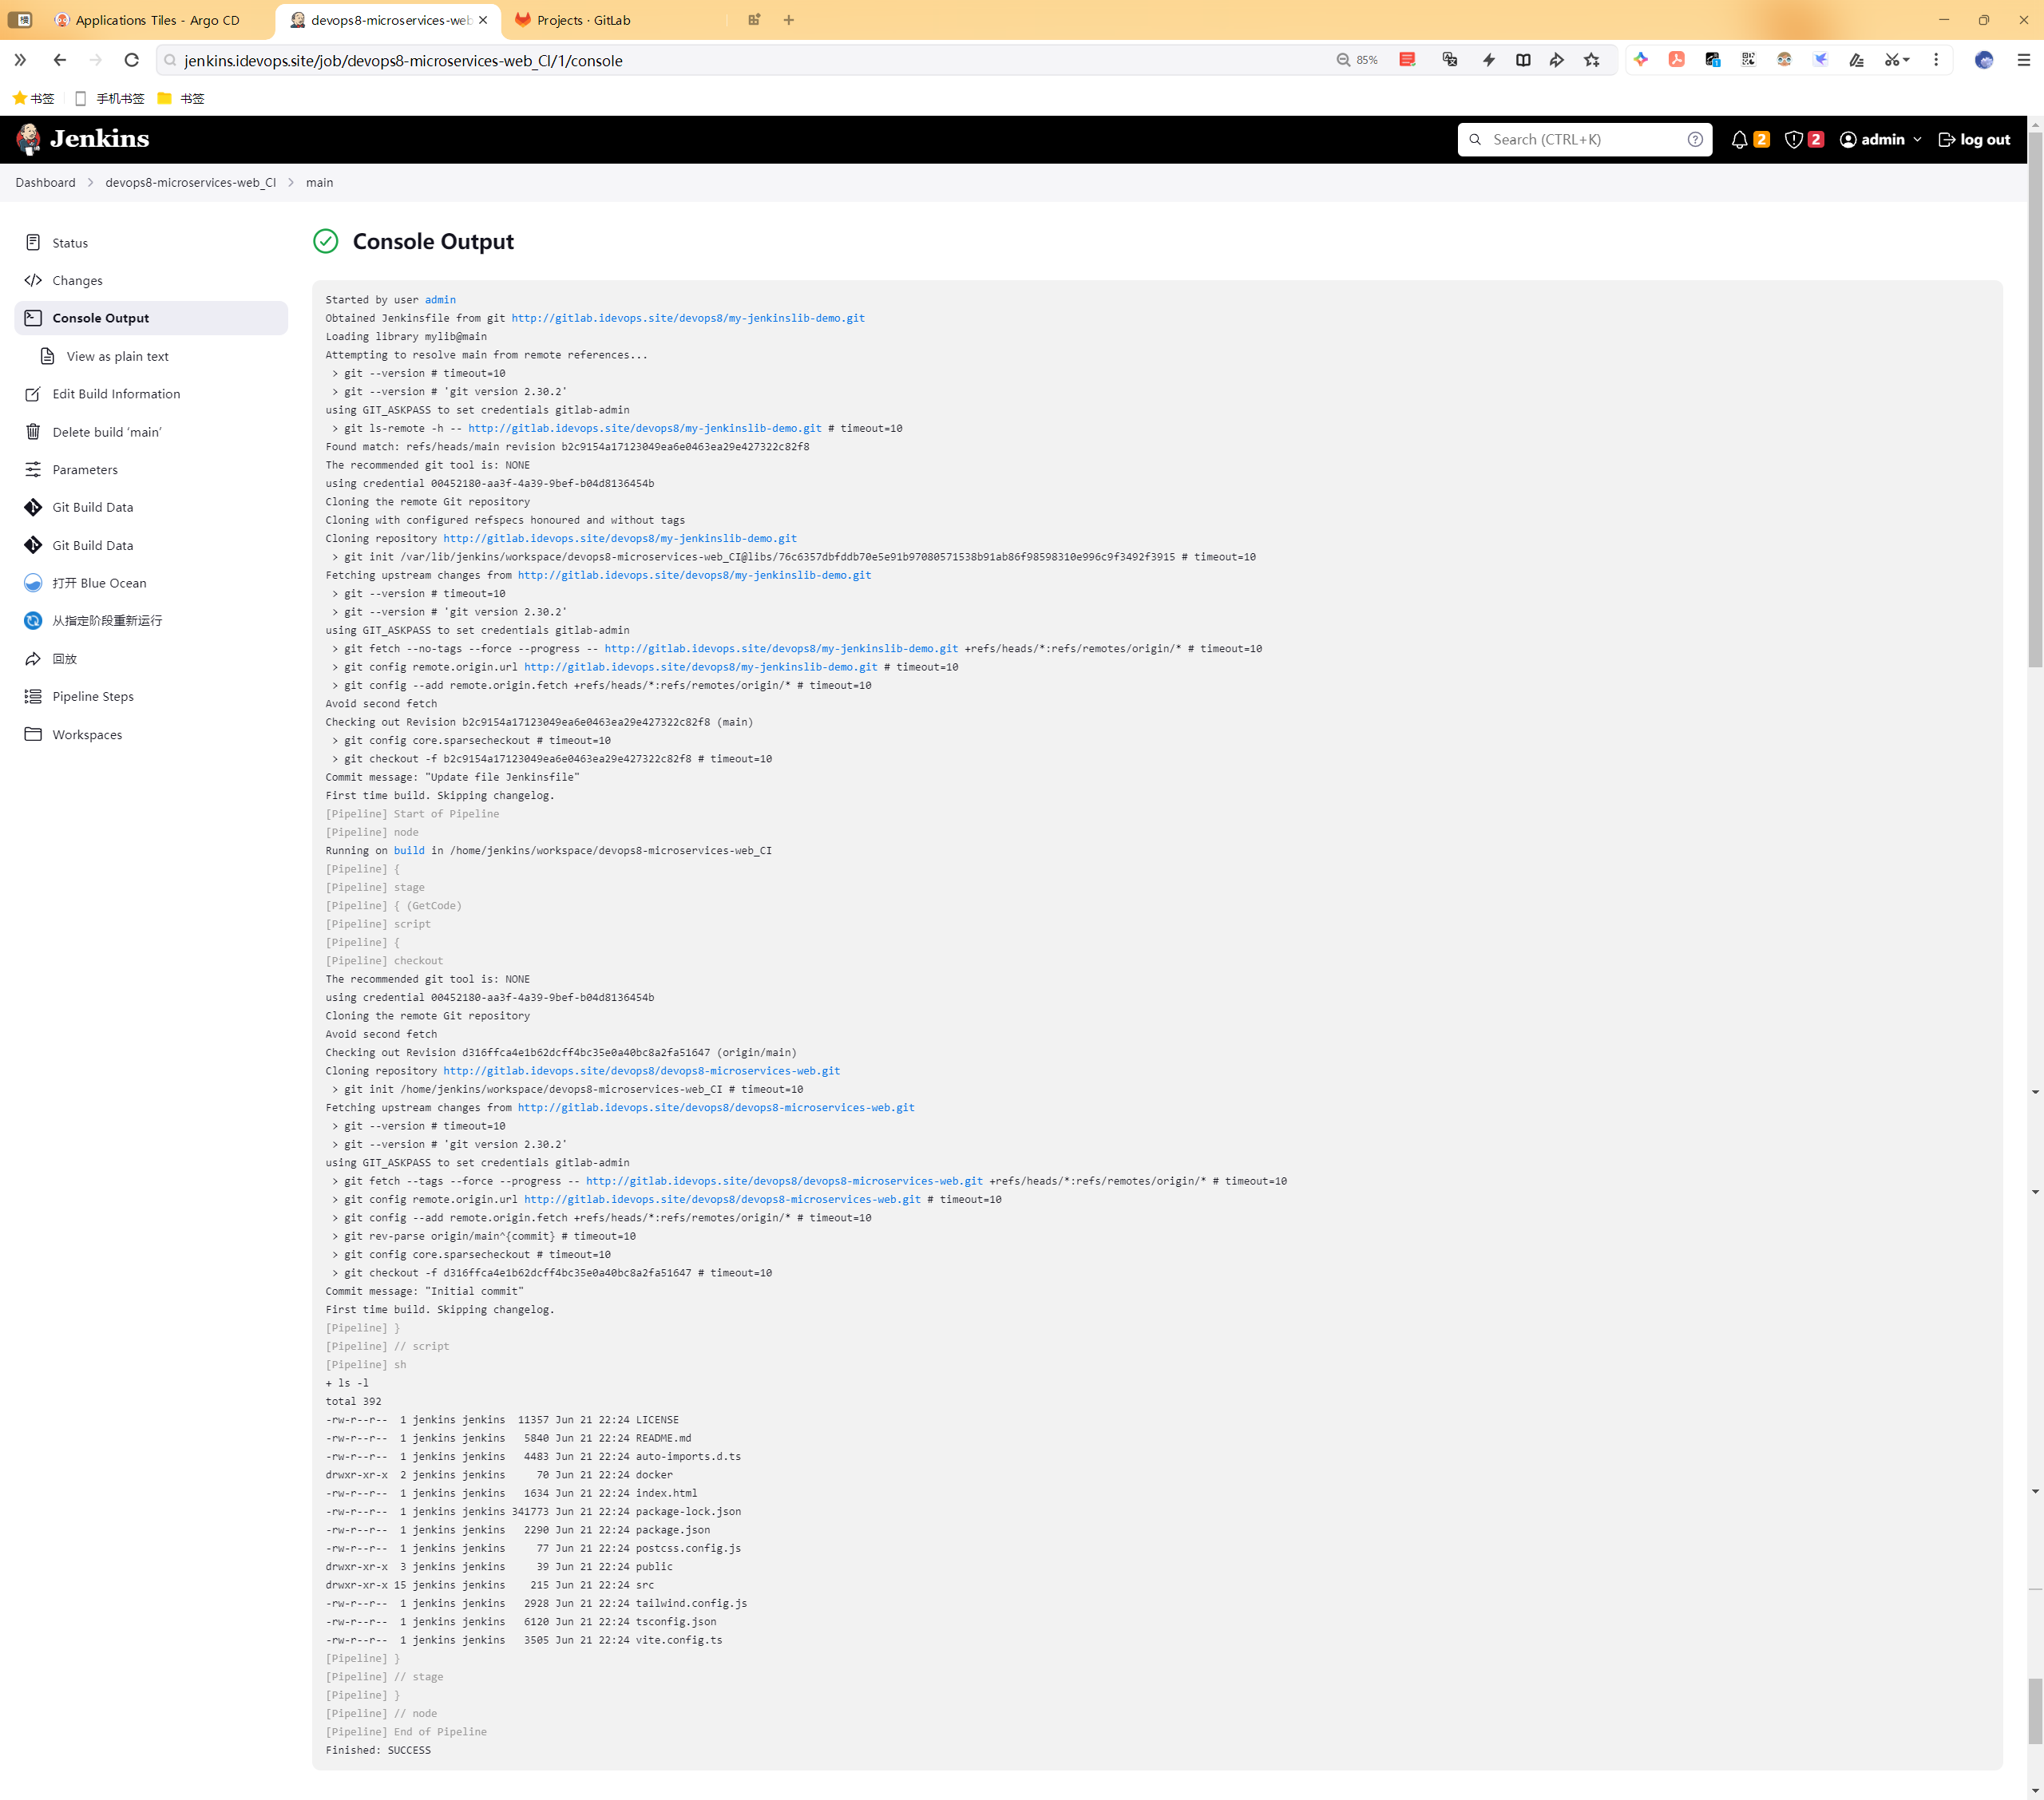2044x1800 pixels.
Task: Click the lightning bolt icon
Action: [x=1489, y=61]
